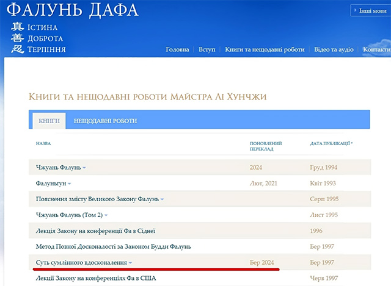Open the Суть сумлінного вдосконалення link
The height and width of the screenshot is (286, 391).
click(x=81, y=262)
